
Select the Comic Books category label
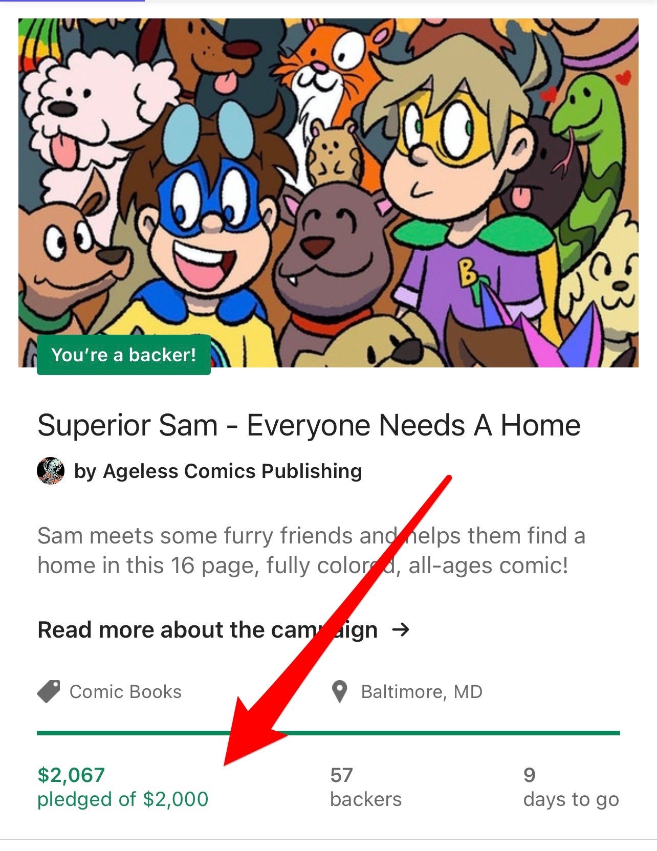(125, 692)
